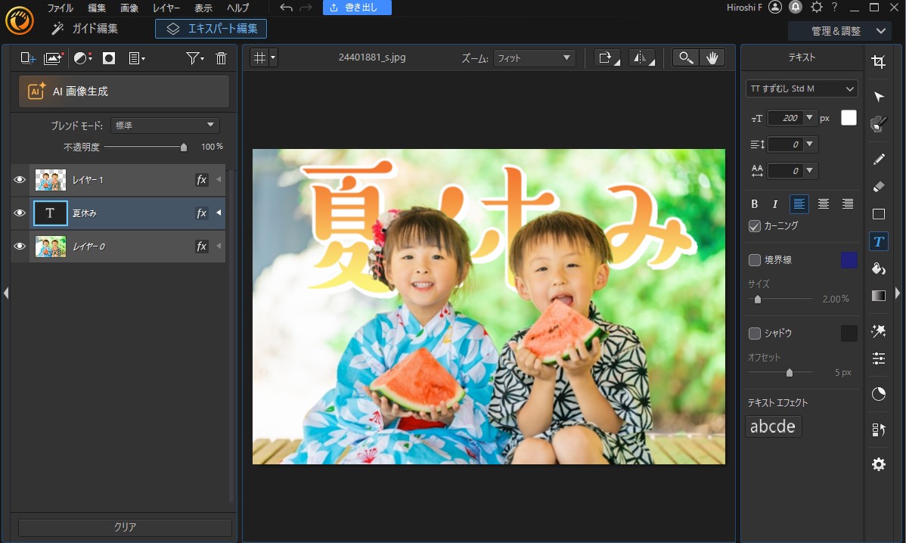Switch to ガイド編集 tab

pyautogui.click(x=85, y=29)
